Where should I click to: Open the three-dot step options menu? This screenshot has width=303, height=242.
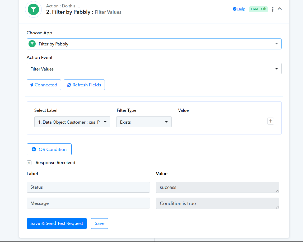(272, 9)
